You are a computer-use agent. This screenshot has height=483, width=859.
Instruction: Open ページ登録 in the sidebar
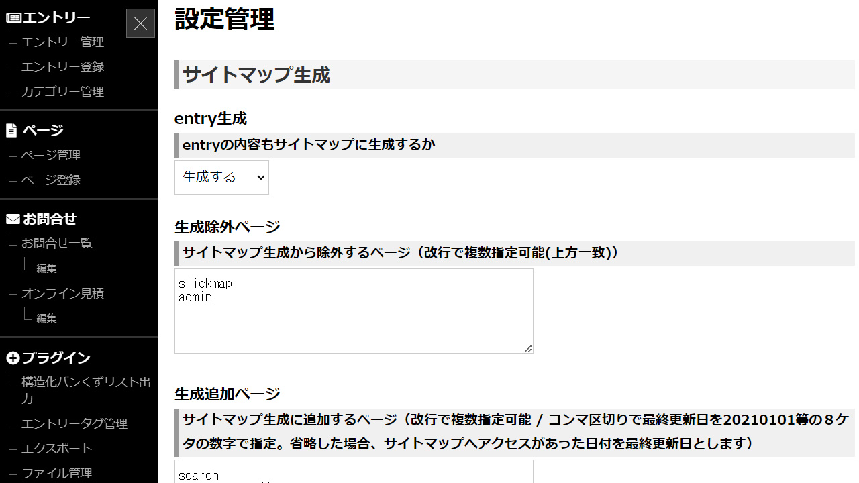click(x=51, y=180)
